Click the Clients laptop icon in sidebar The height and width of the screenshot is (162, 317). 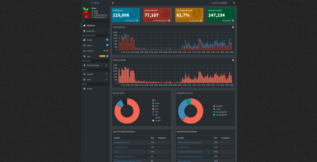pyautogui.click(x=84, y=45)
